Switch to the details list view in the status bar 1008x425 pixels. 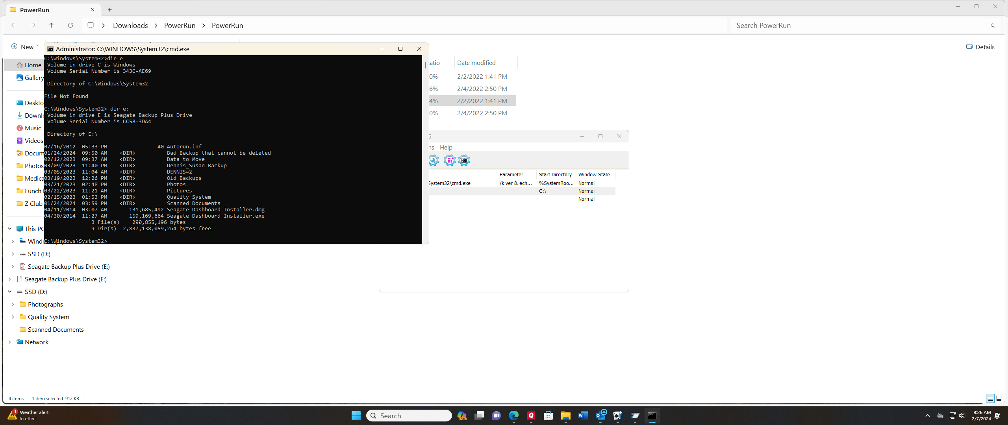click(990, 398)
